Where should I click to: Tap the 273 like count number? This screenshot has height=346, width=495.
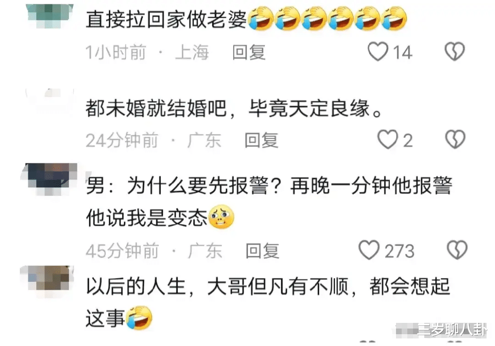[x=399, y=251]
